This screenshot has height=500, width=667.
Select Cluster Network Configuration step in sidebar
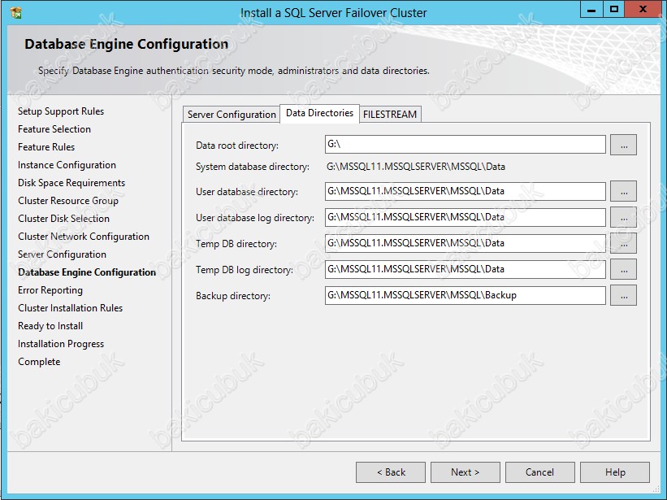[x=84, y=237]
